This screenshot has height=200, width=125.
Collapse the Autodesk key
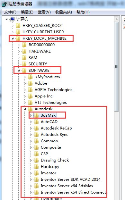click(25, 109)
